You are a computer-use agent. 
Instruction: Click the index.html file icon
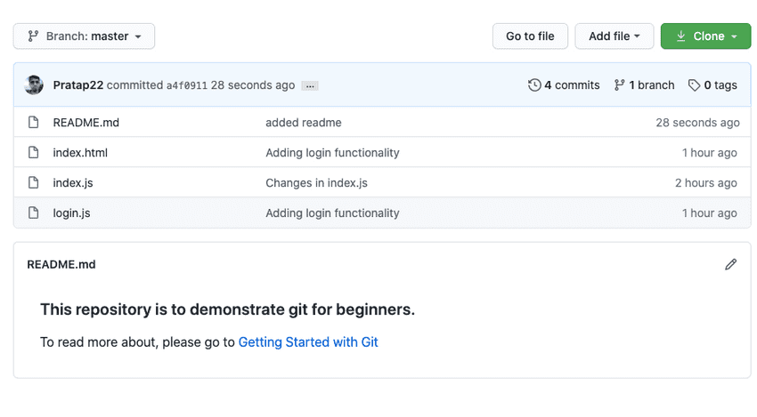tap(34, 153)
